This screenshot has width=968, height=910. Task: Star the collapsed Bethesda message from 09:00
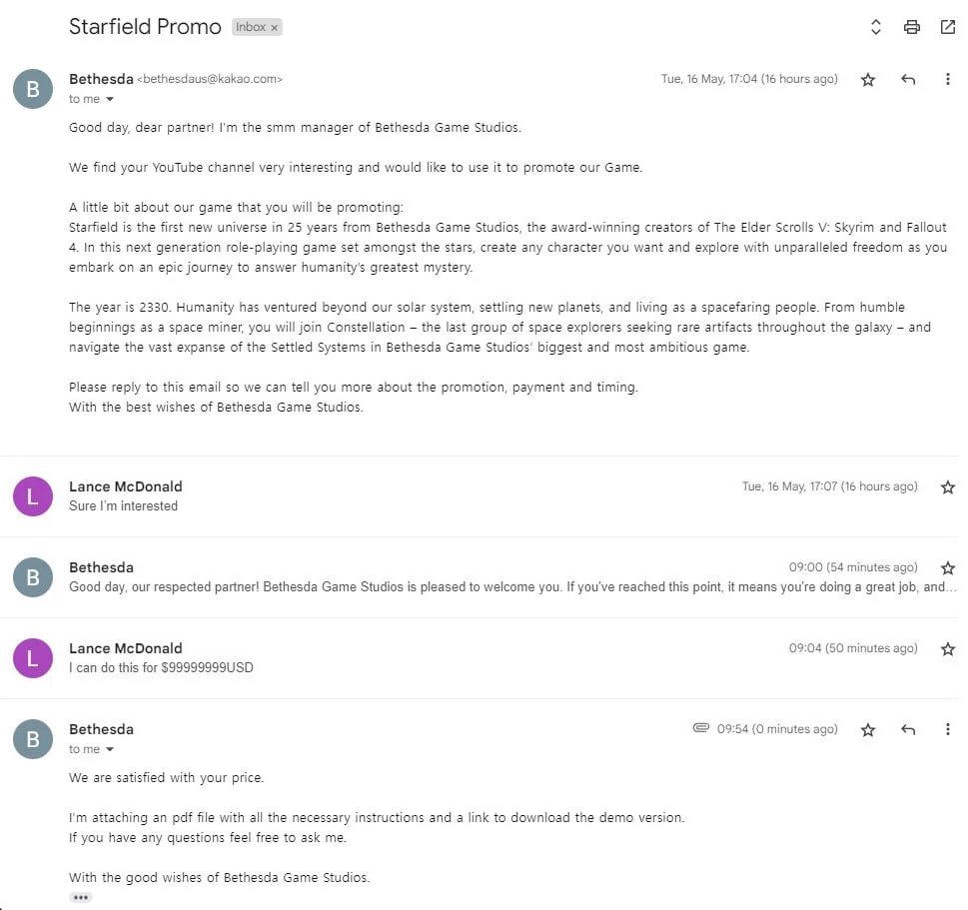[x=947, y=568]
